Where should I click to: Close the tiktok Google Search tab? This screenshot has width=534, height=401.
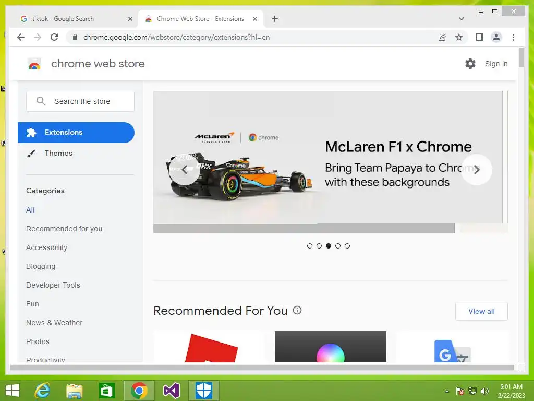[x=130, y=19]
